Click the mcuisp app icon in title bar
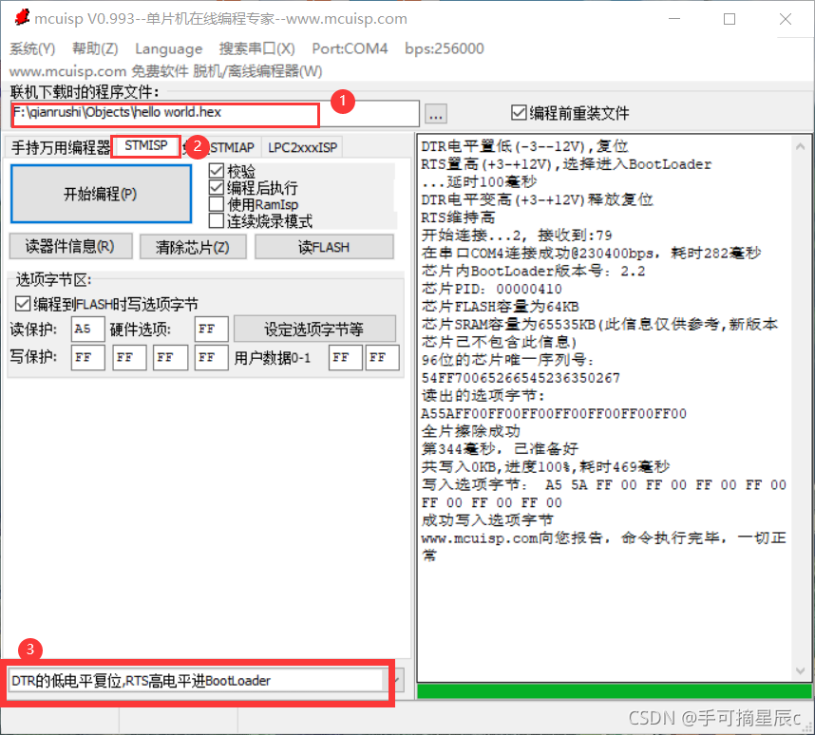The width and height of the screenshot is (815, 735). 22,18
